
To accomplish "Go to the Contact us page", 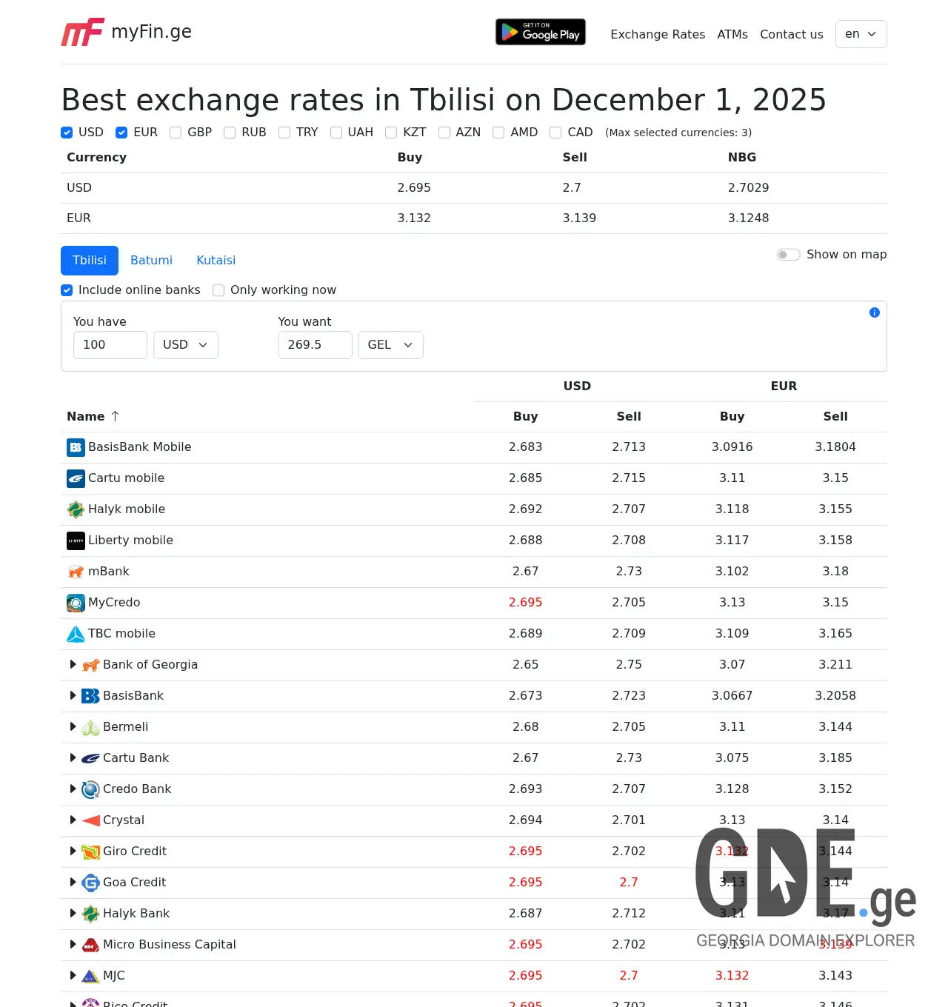I will click(791, 34).
